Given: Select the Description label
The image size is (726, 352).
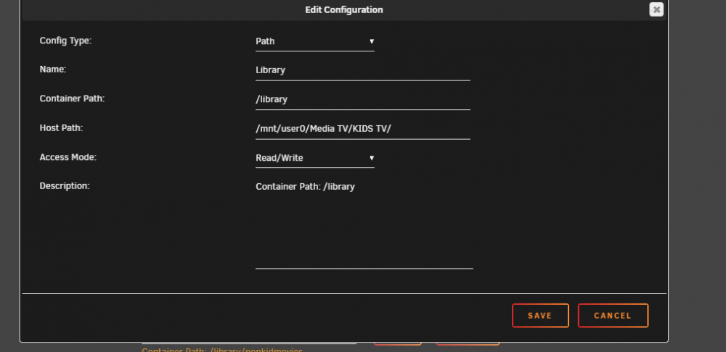Looking at the screenshot, I should click(x=65, y=186).
